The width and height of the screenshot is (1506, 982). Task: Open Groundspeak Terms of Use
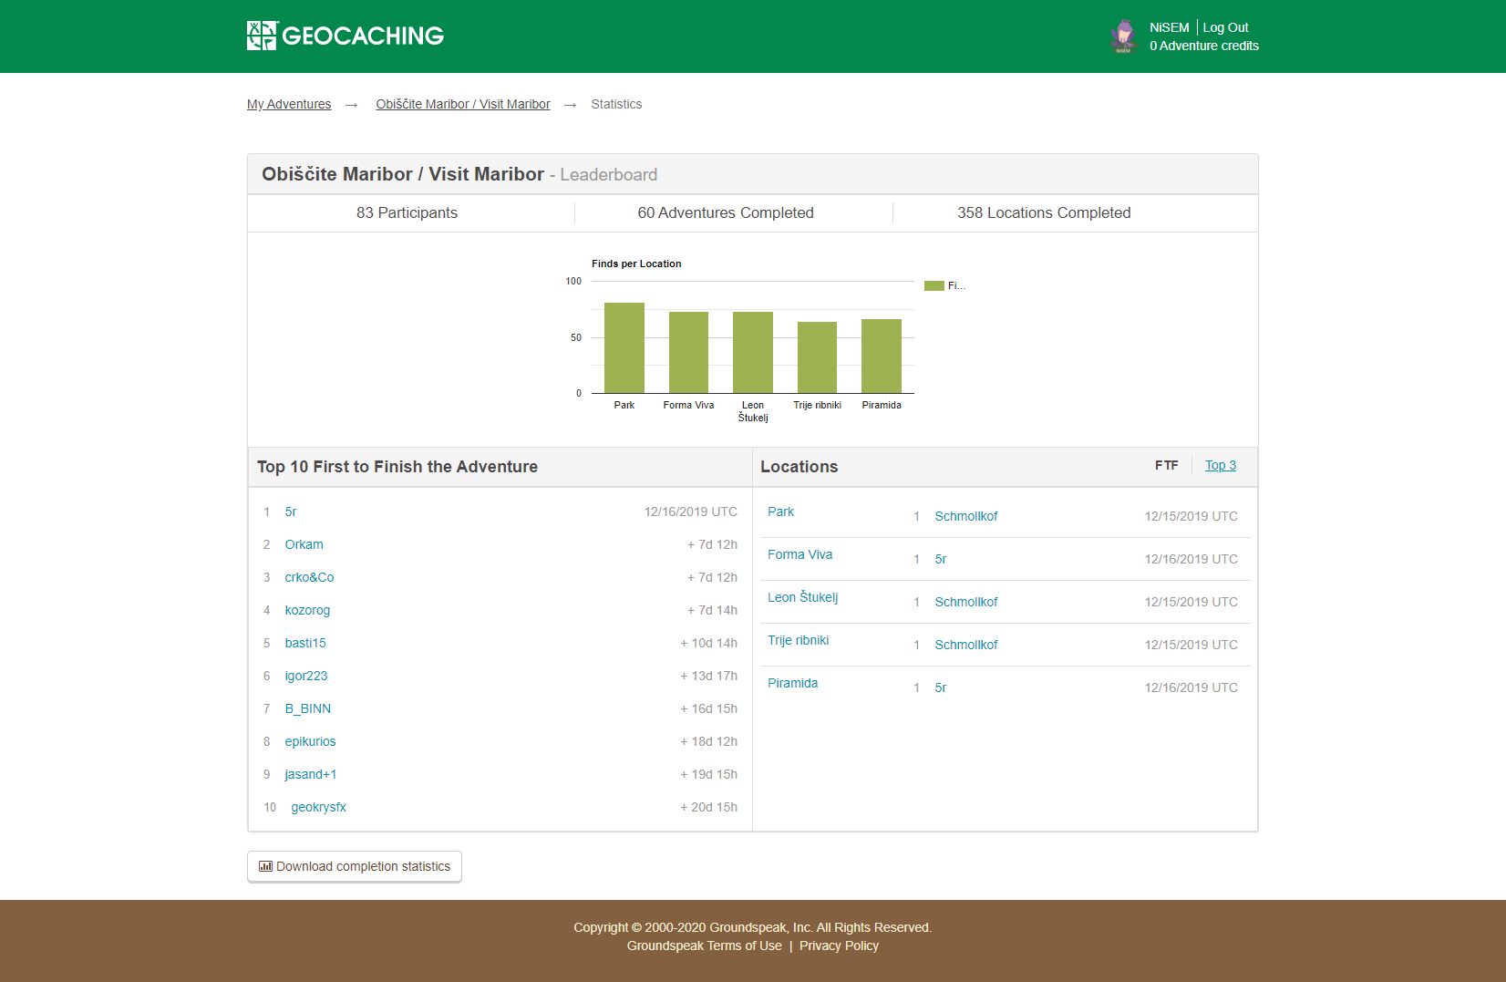point(704,946)
